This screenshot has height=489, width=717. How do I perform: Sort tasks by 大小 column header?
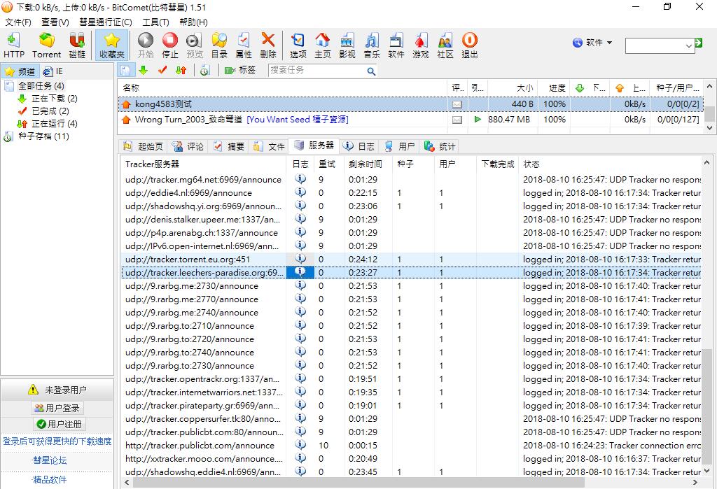tap(512, 87)
